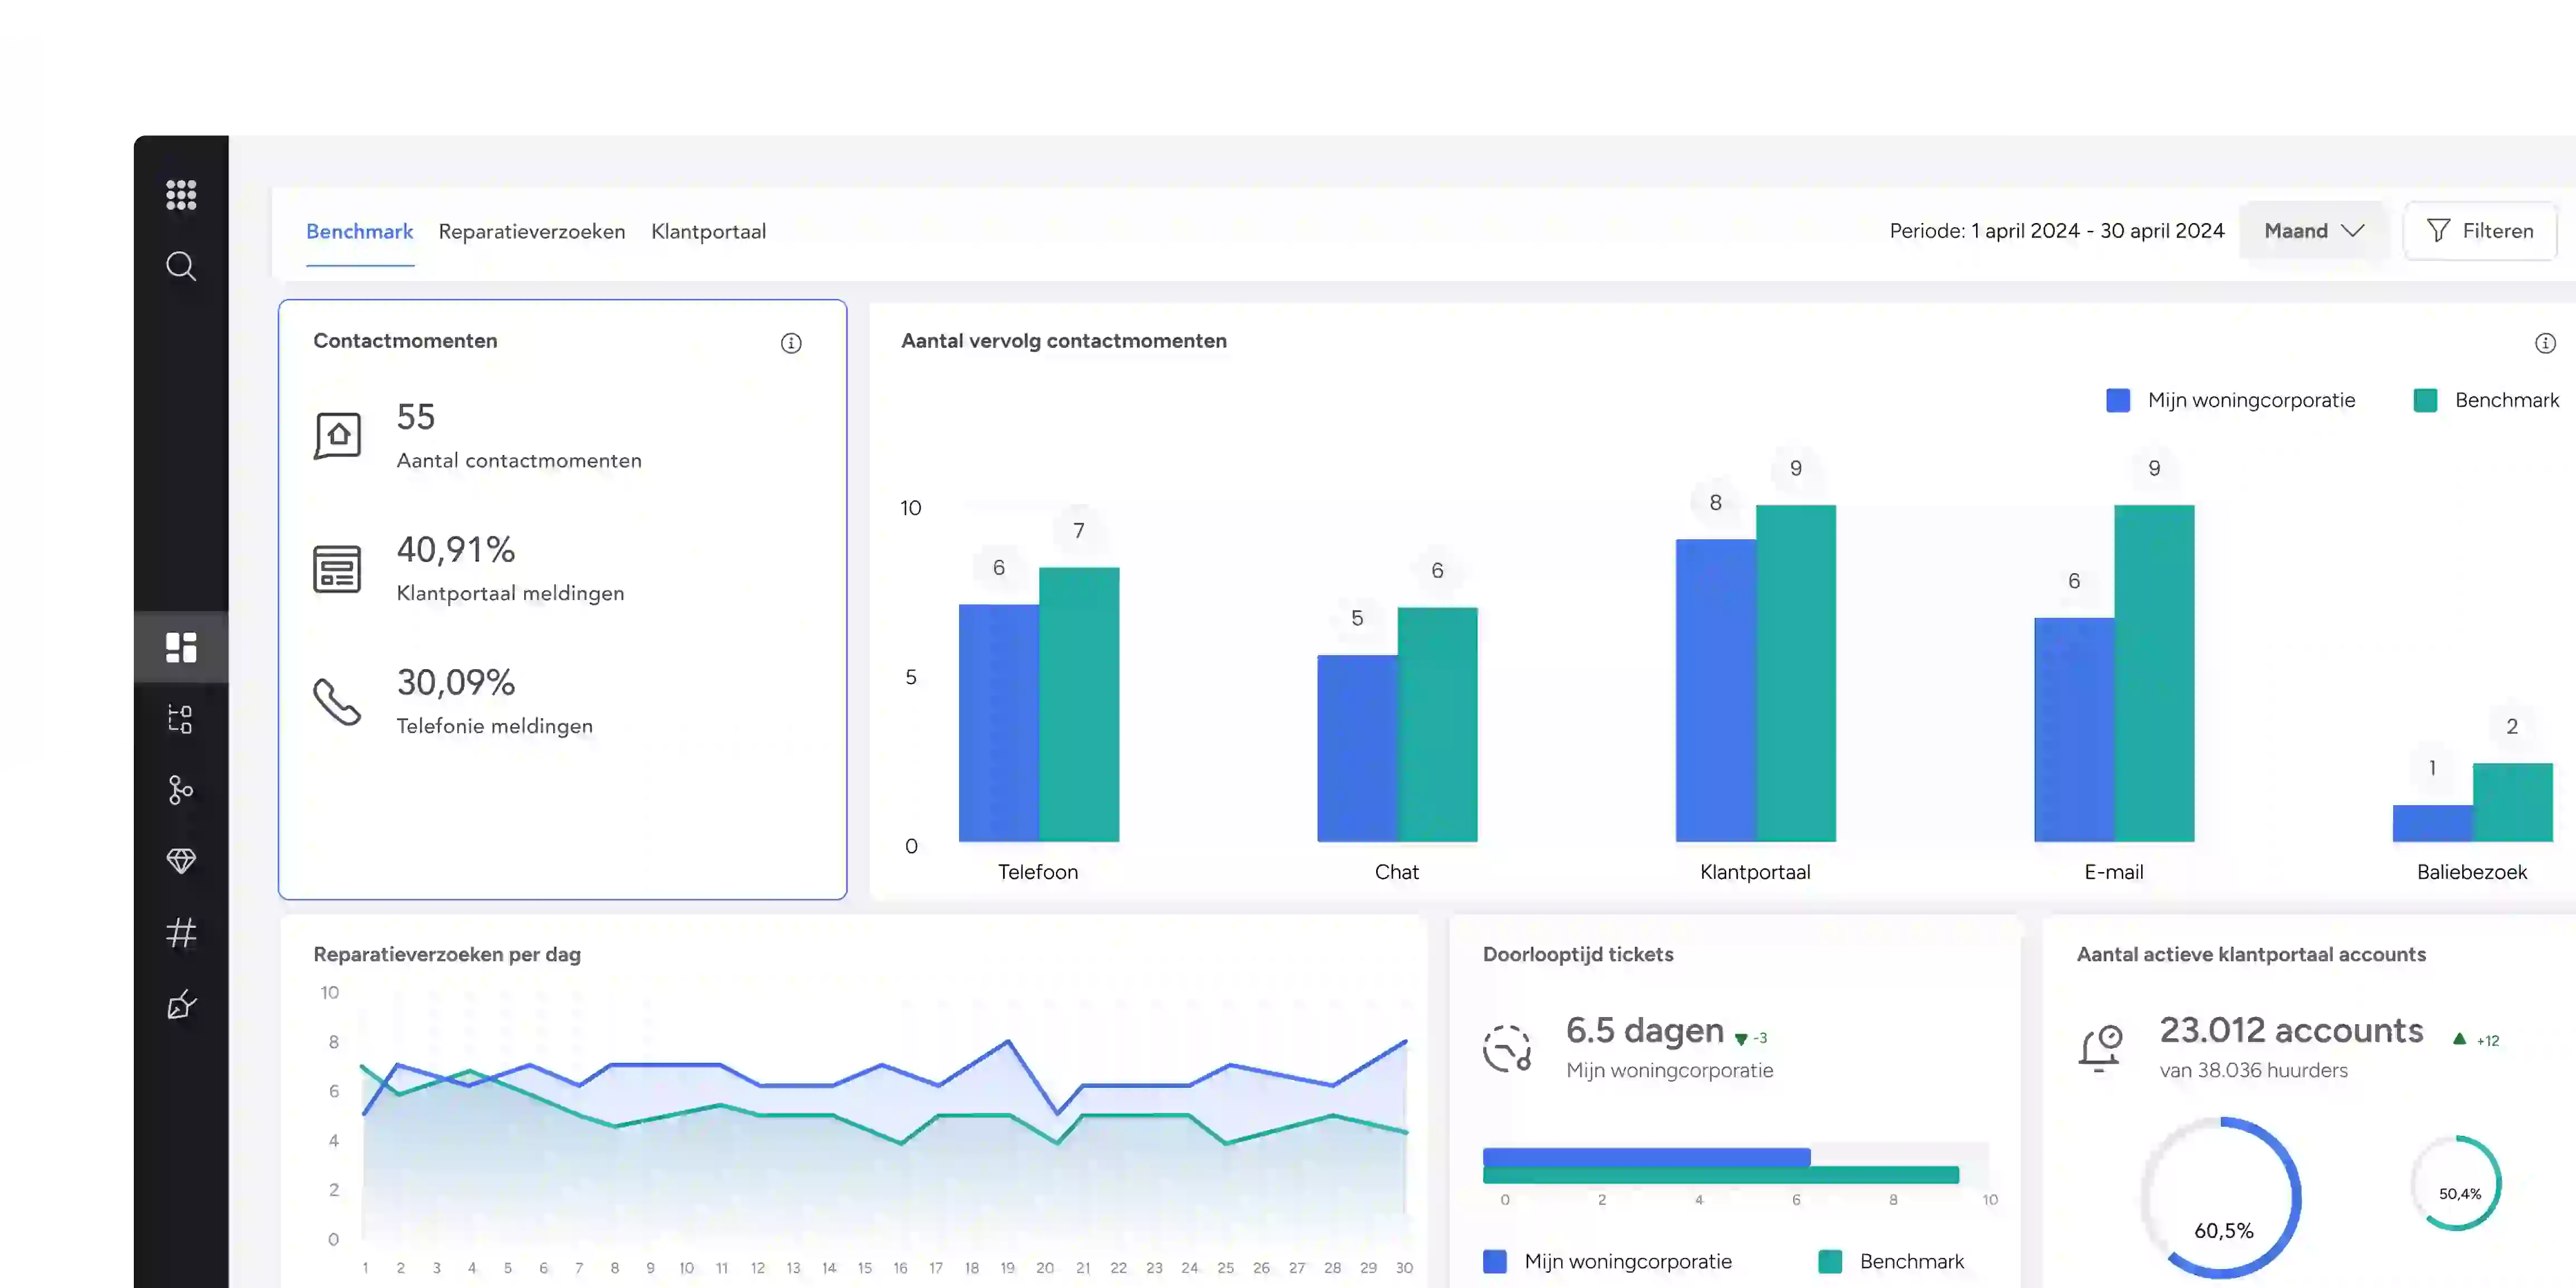Select the dashboard tiles icon in sidebar
This screenshot has width=2576, height=1288.
click(181, 647)
